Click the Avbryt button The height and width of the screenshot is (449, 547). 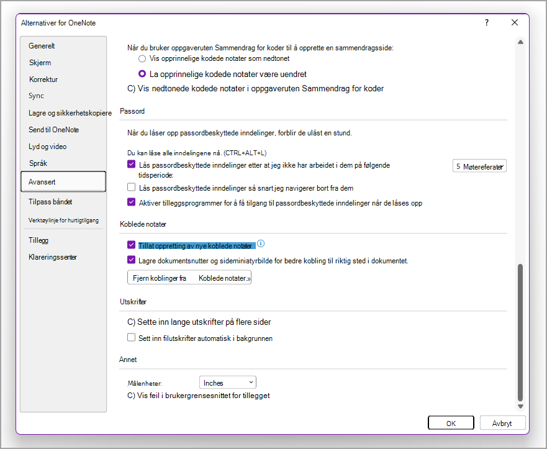[502, 423]
